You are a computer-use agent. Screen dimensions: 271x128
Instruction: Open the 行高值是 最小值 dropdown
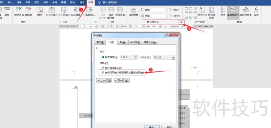[x=173, y=57]
